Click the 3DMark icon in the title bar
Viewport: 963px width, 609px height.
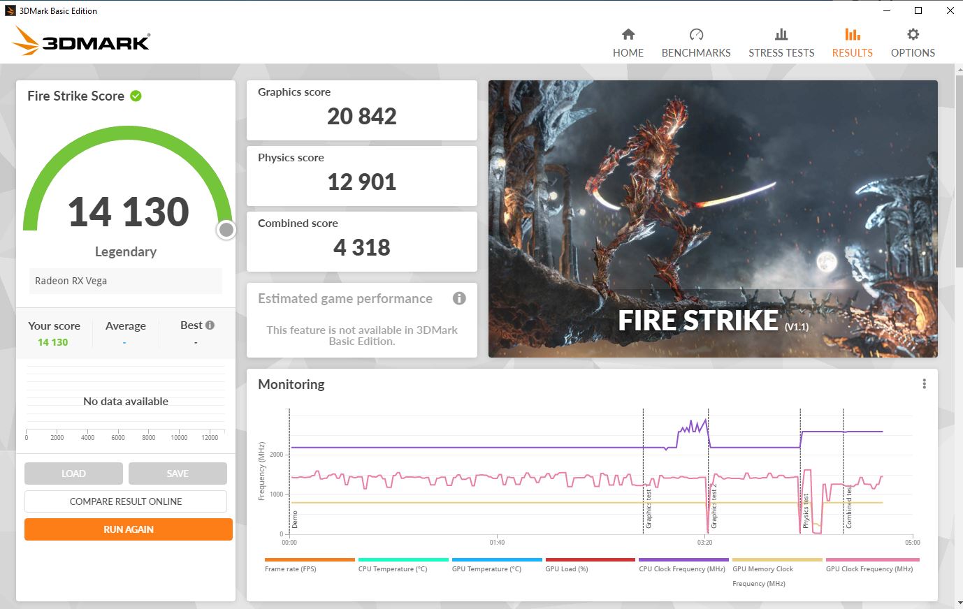pos(9,10)
